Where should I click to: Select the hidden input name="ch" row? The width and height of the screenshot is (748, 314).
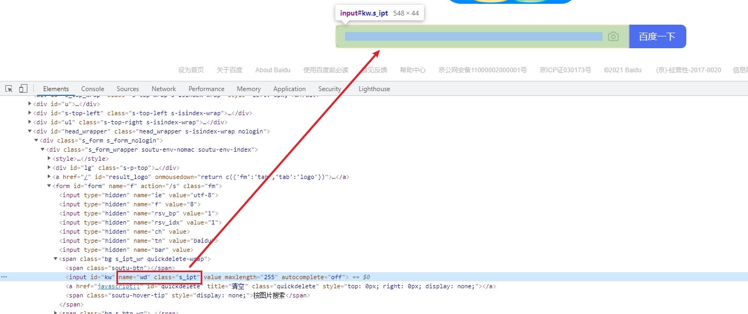tap(124, 231)
